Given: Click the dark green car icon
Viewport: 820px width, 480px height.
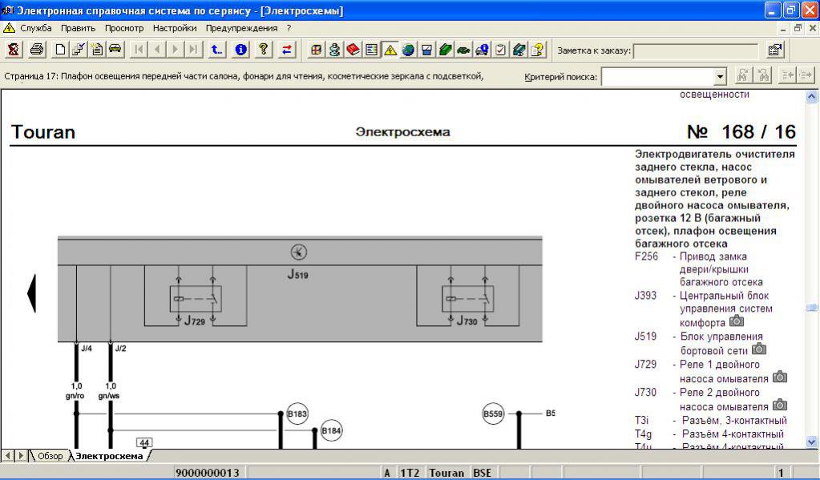Looking at the screenshot, I should point(463,50).
